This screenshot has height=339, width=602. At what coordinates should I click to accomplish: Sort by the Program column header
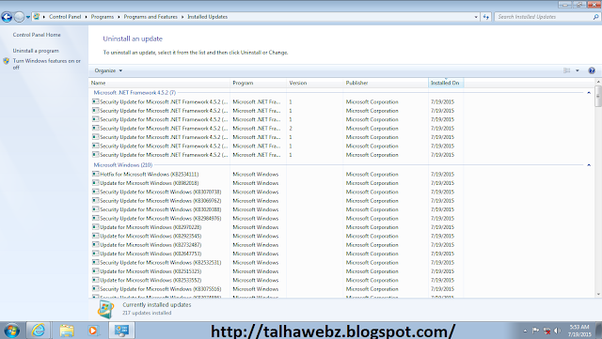pos(259,83)
